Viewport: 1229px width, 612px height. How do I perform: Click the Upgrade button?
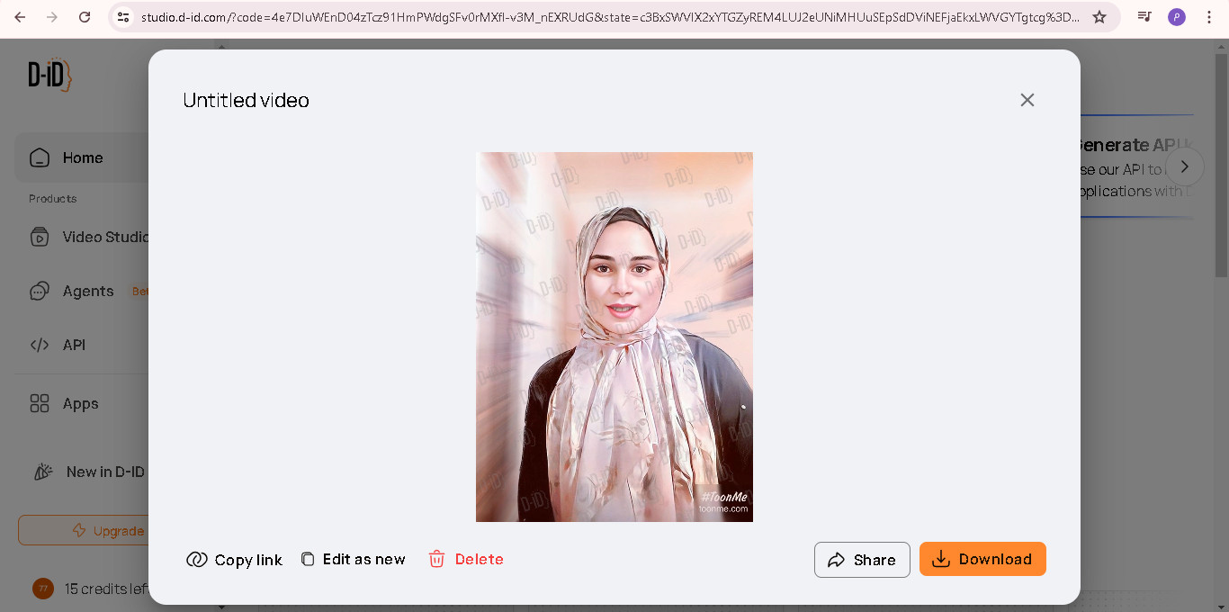(82, 530)
